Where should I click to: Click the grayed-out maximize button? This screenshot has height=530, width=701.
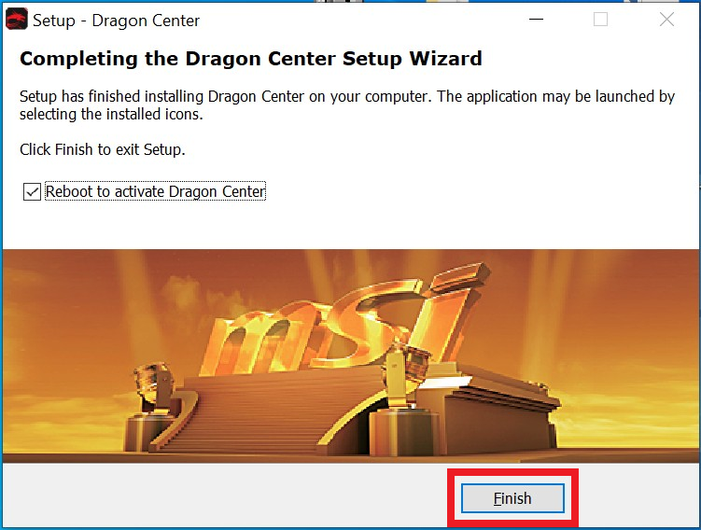600,20
